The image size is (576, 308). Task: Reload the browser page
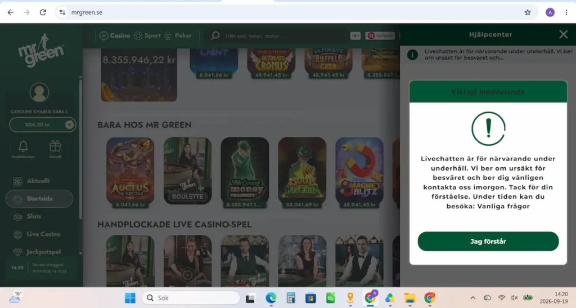tap(43, 12)
